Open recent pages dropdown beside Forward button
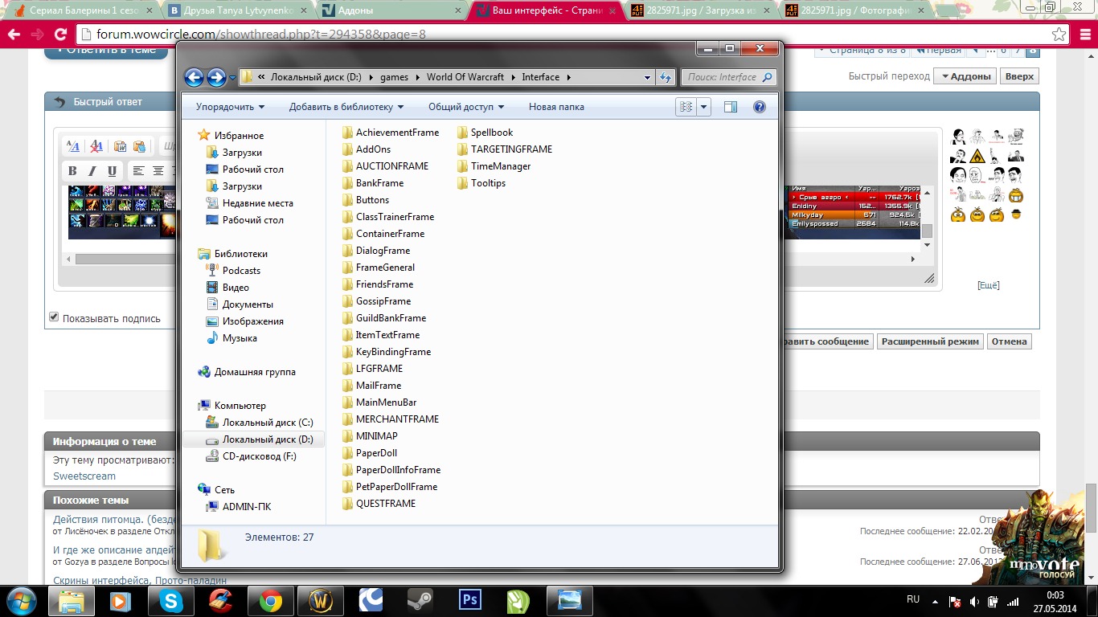This screenshot has height=617, width=1098. (233, 78)
